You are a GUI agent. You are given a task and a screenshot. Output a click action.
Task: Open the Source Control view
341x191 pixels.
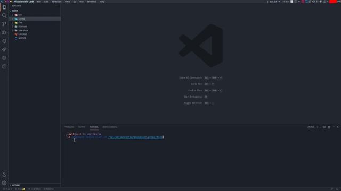[4, 24]
